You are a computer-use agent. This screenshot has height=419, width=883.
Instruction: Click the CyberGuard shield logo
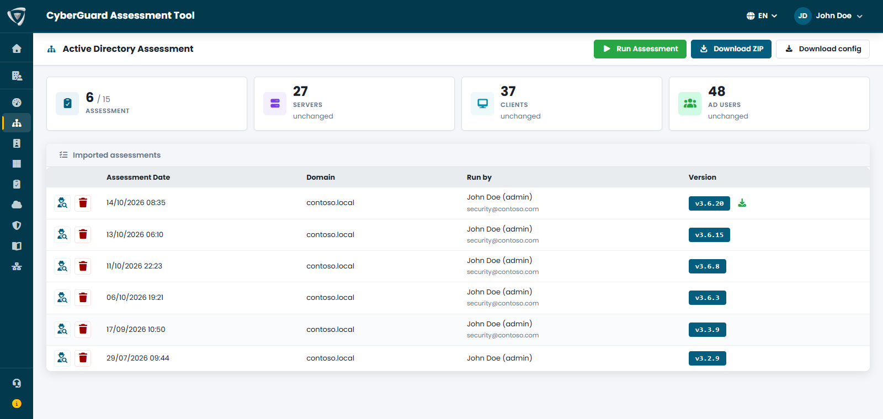tap(17, 16)
